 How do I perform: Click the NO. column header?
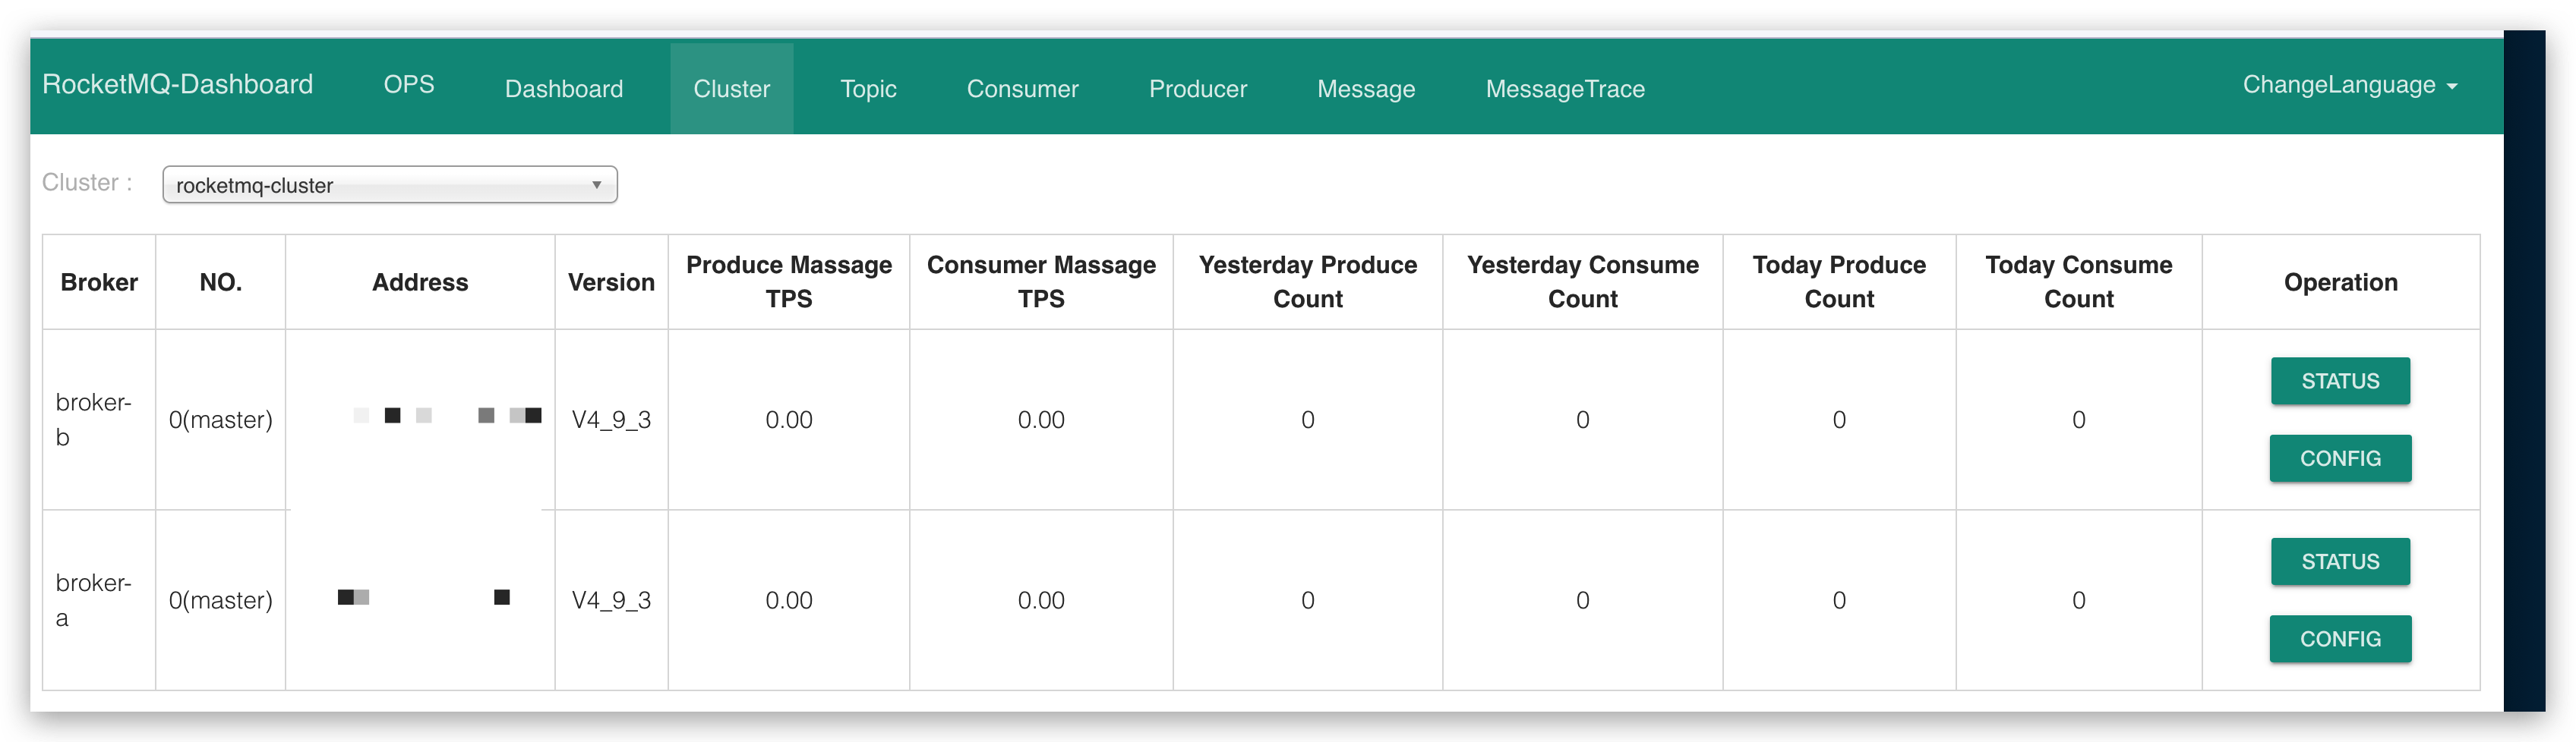coord(220,283)
